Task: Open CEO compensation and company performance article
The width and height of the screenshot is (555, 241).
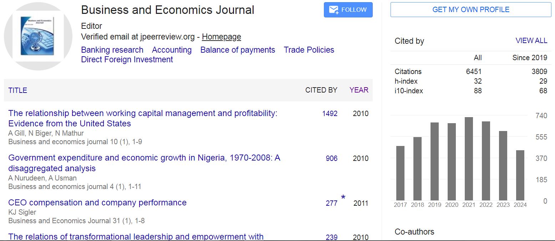Action: [97, 203]
